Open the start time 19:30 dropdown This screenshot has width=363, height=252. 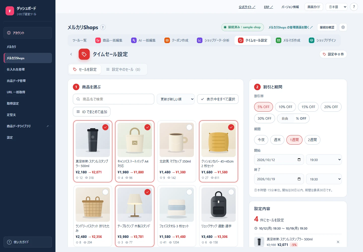(x=324, y=160)
